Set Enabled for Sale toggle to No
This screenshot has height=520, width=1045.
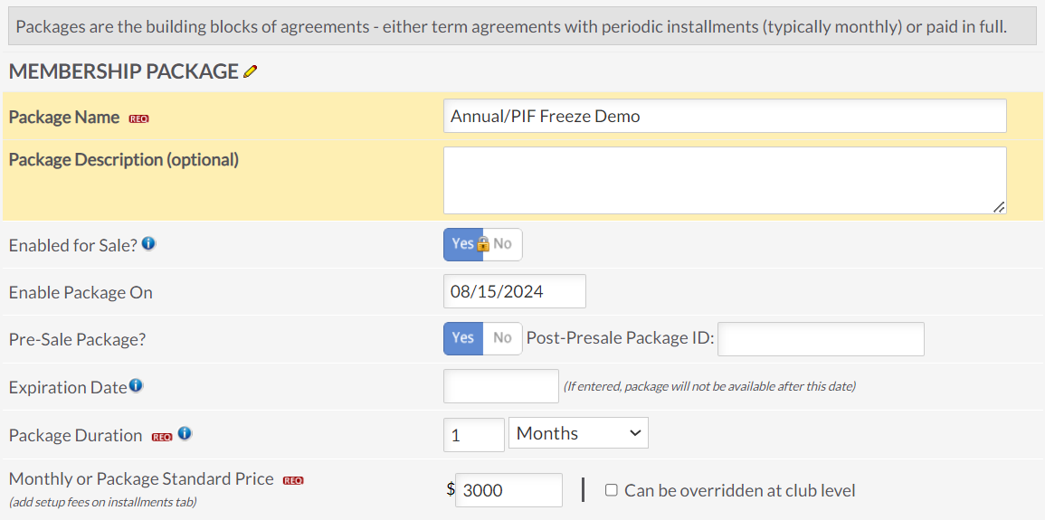[505, 244]
